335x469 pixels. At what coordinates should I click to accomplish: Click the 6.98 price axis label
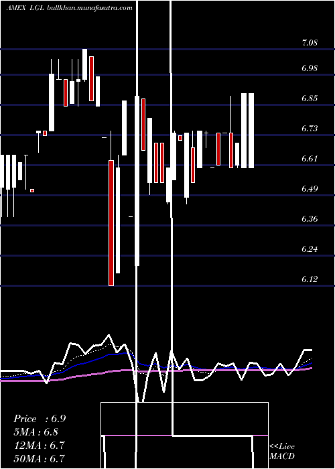pos(310,68)
